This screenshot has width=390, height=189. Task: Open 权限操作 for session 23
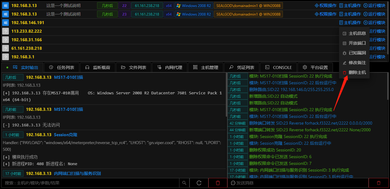[x=326, y=14]
